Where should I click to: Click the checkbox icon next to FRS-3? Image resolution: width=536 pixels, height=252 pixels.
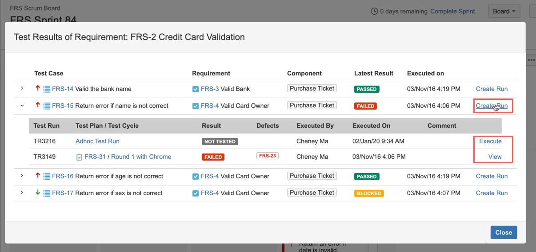click(x=196, y=89)
